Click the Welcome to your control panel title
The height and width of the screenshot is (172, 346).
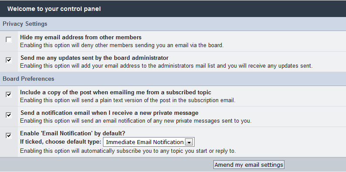pos(54,9)
